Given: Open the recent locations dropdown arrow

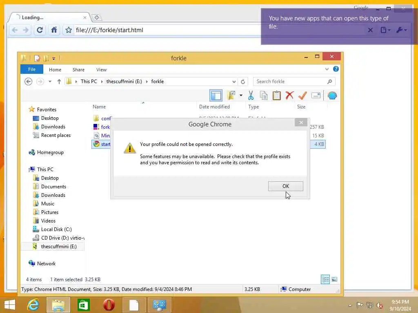Looking at the screenshot, I should 50,82.
